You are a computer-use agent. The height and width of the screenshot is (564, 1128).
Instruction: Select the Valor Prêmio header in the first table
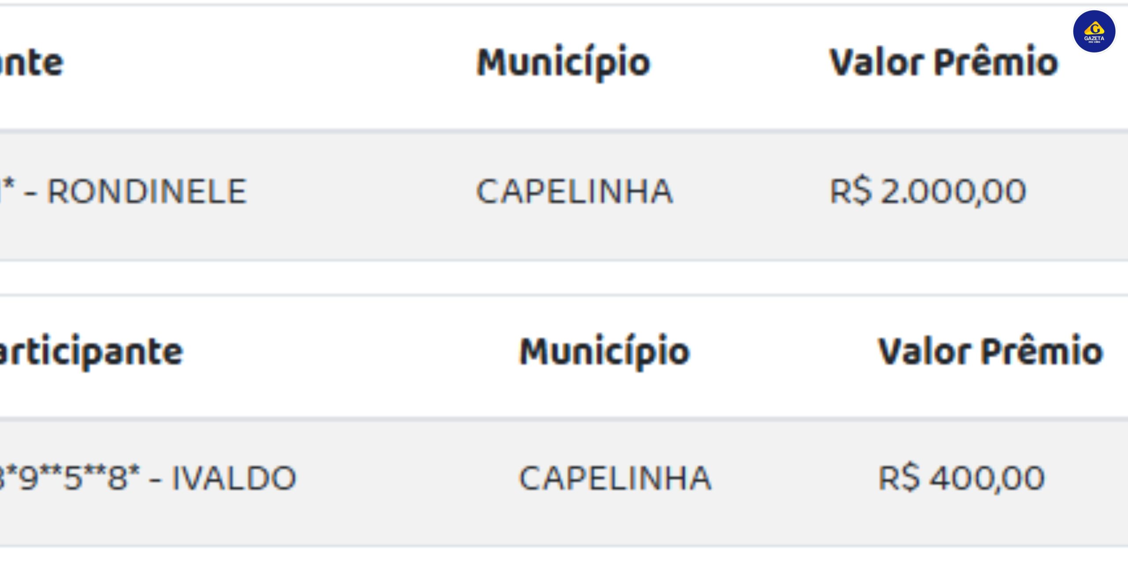pyautogui.click(x=944, y=62)
